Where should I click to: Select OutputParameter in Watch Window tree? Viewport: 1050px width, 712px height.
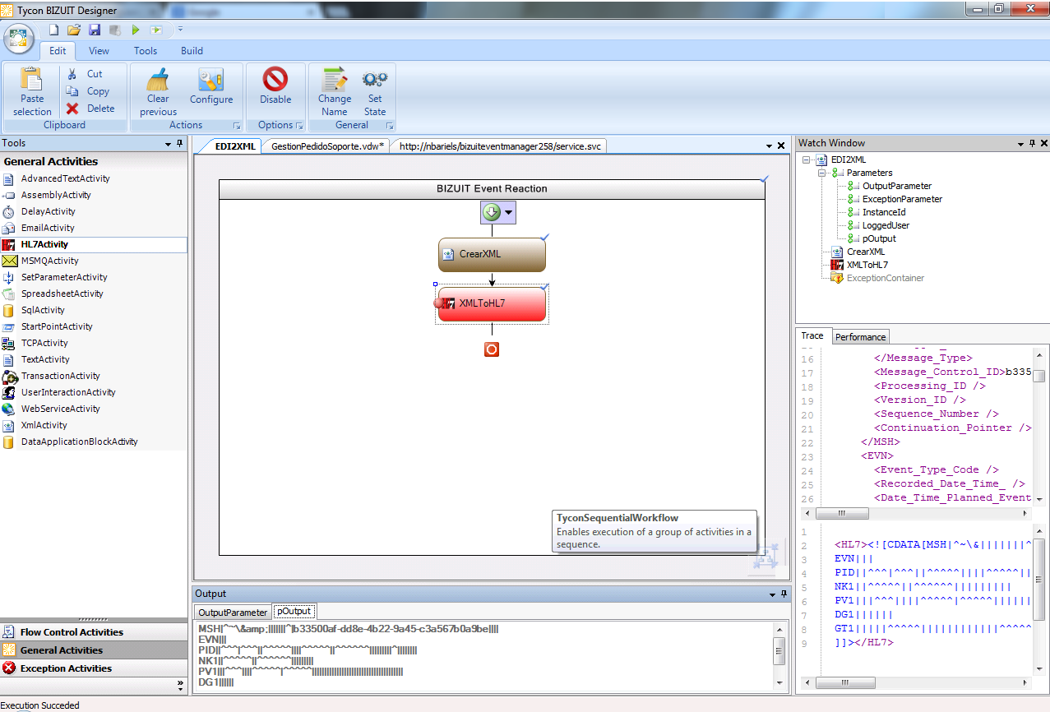click(897, 186)
